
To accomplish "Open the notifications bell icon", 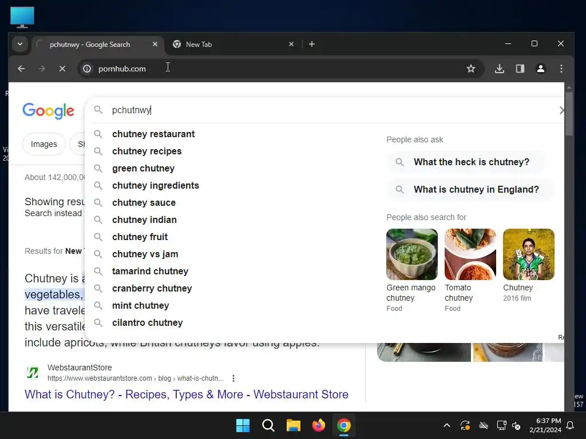I will click(x=571, y=425).
